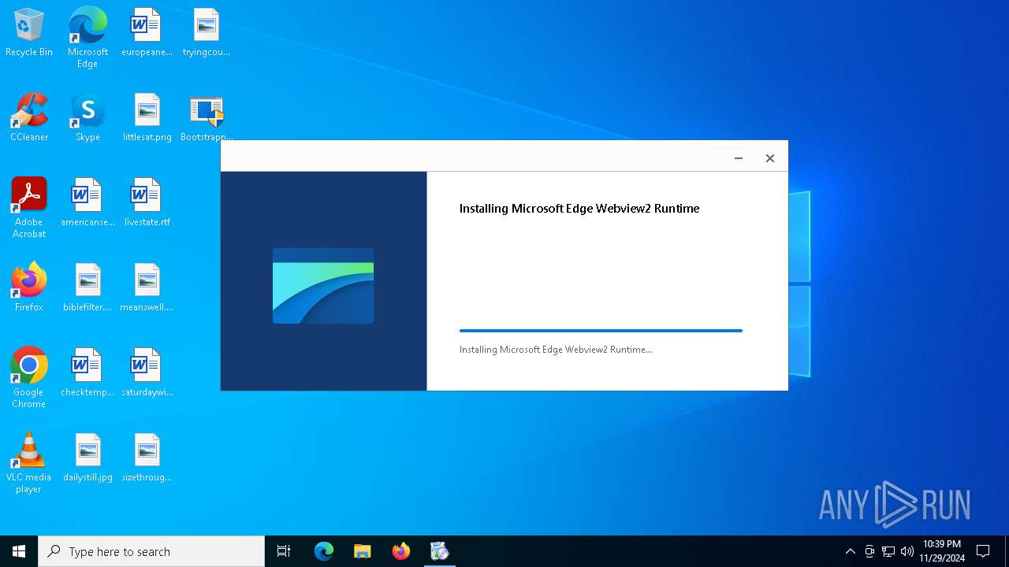
Task: Select the americanse... Word document icon
Action: tap(87, 202)
